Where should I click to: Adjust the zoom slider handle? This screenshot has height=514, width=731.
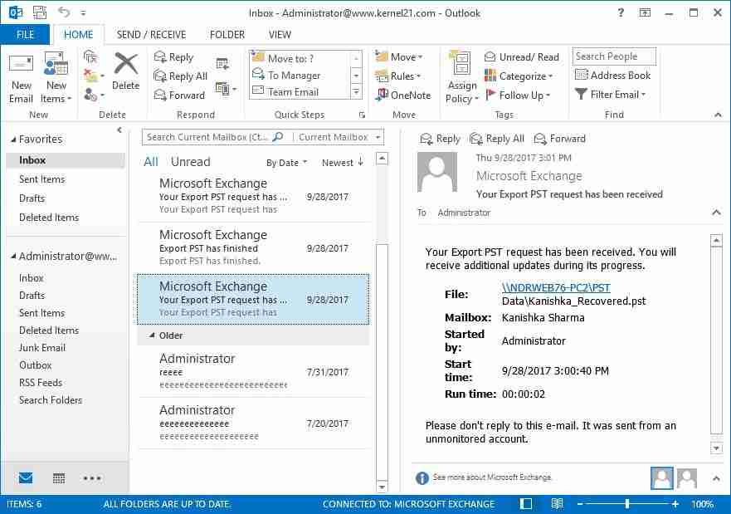click(x=627, y=504)
